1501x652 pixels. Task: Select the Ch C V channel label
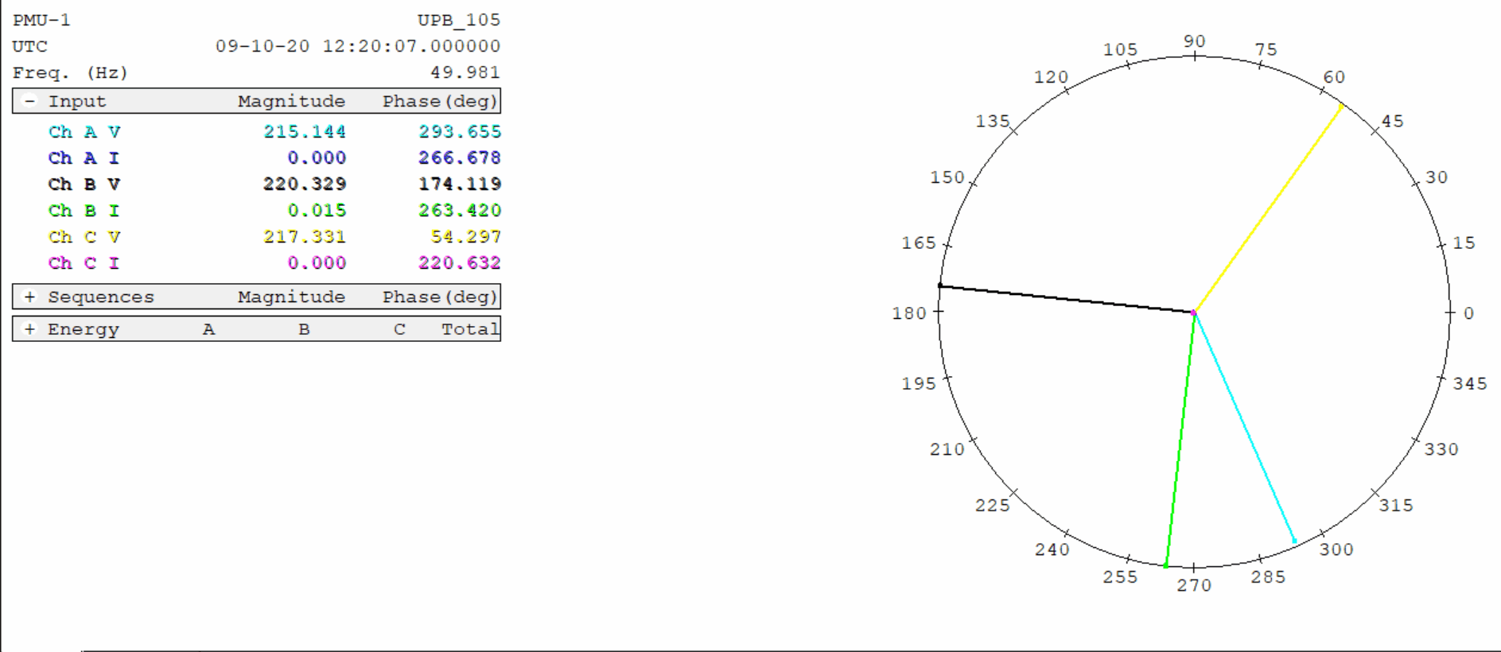[84, 237]
